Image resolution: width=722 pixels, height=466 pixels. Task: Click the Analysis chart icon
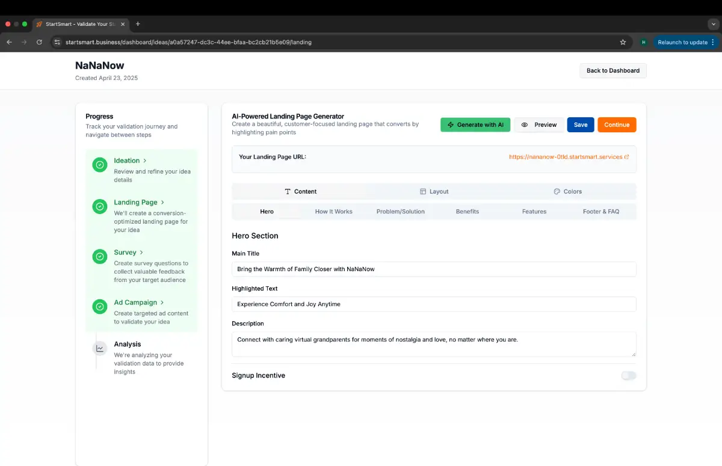[x=100, y=348]
